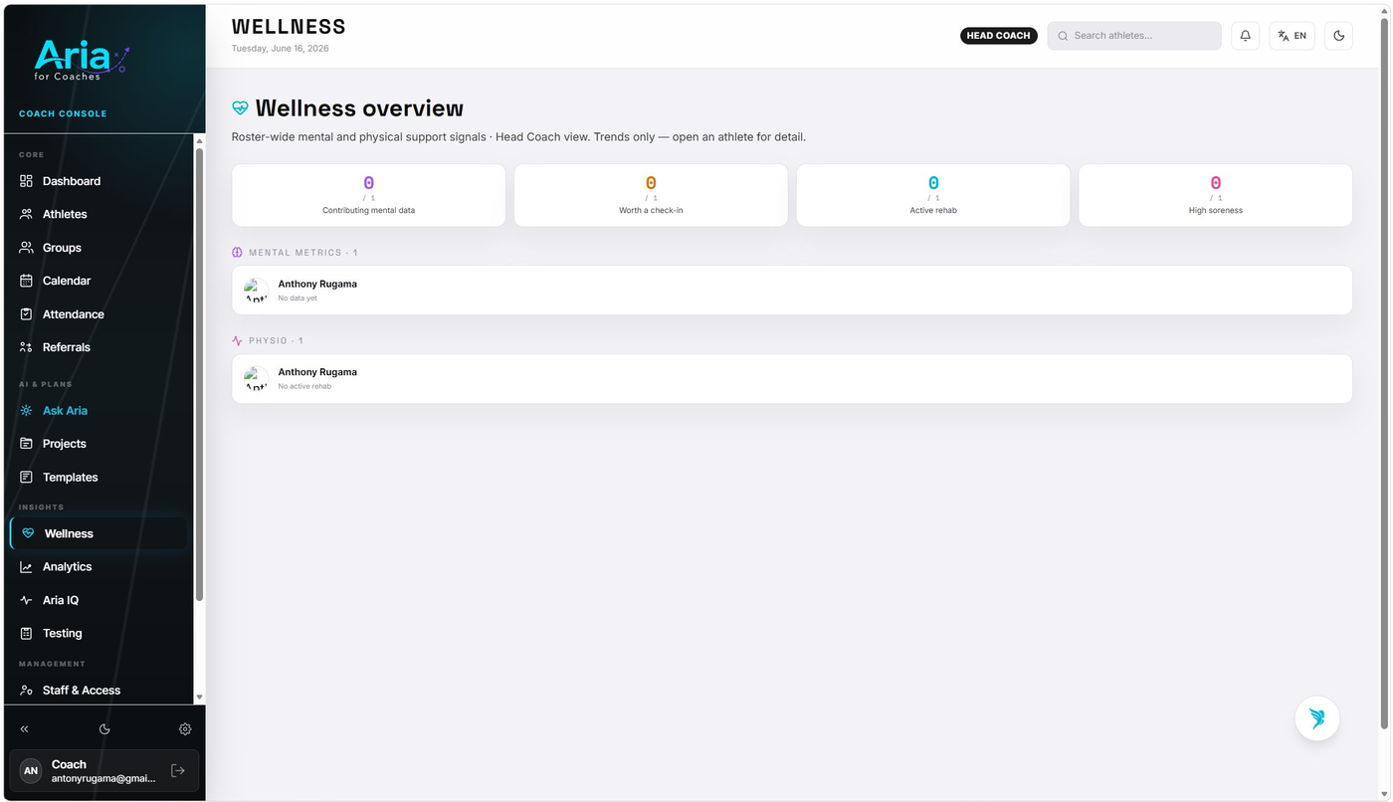Screen dimensions: 1393x802
Task: Click the 'Tuesday, June 16, 2026' date
Action: [280, 49]
